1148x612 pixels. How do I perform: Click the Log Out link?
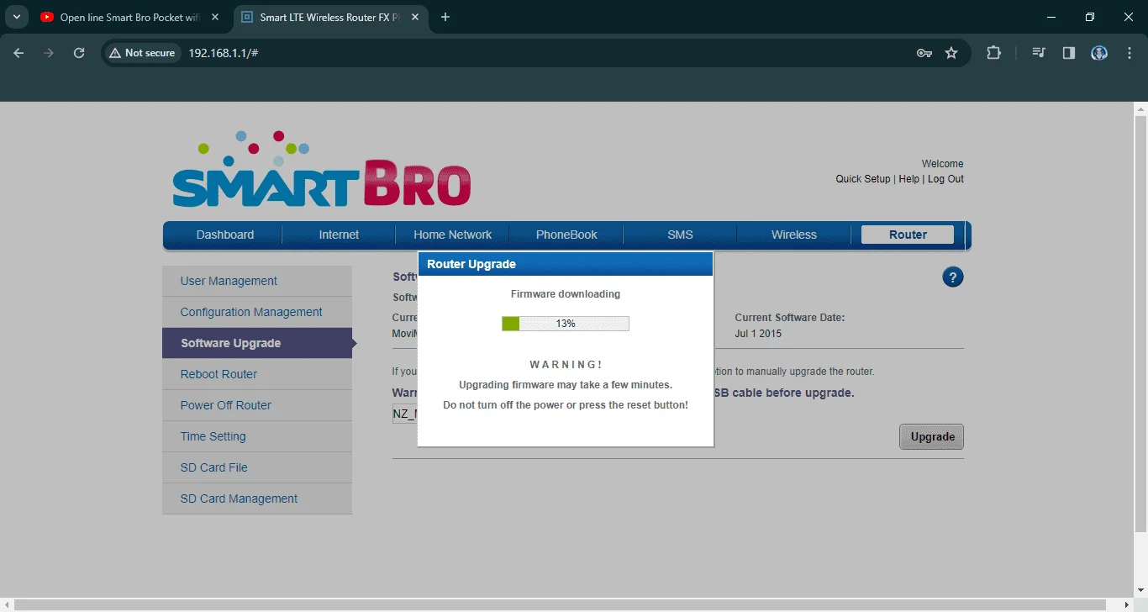[945, 179]
